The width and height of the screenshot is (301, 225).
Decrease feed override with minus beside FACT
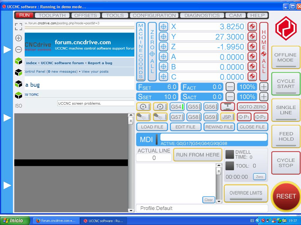(230, 87)
